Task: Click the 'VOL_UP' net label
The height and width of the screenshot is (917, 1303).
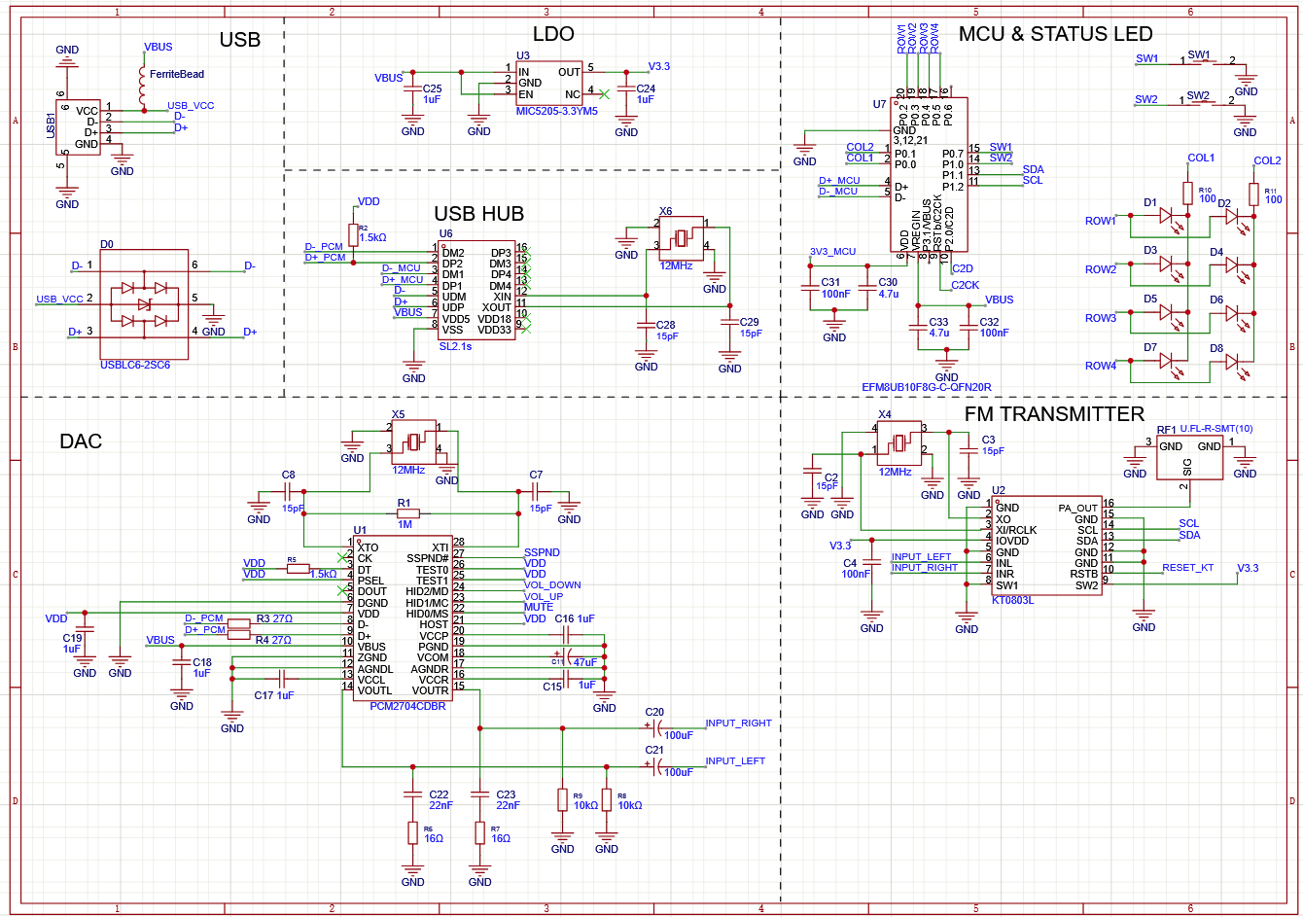Action: pos(543,596)
